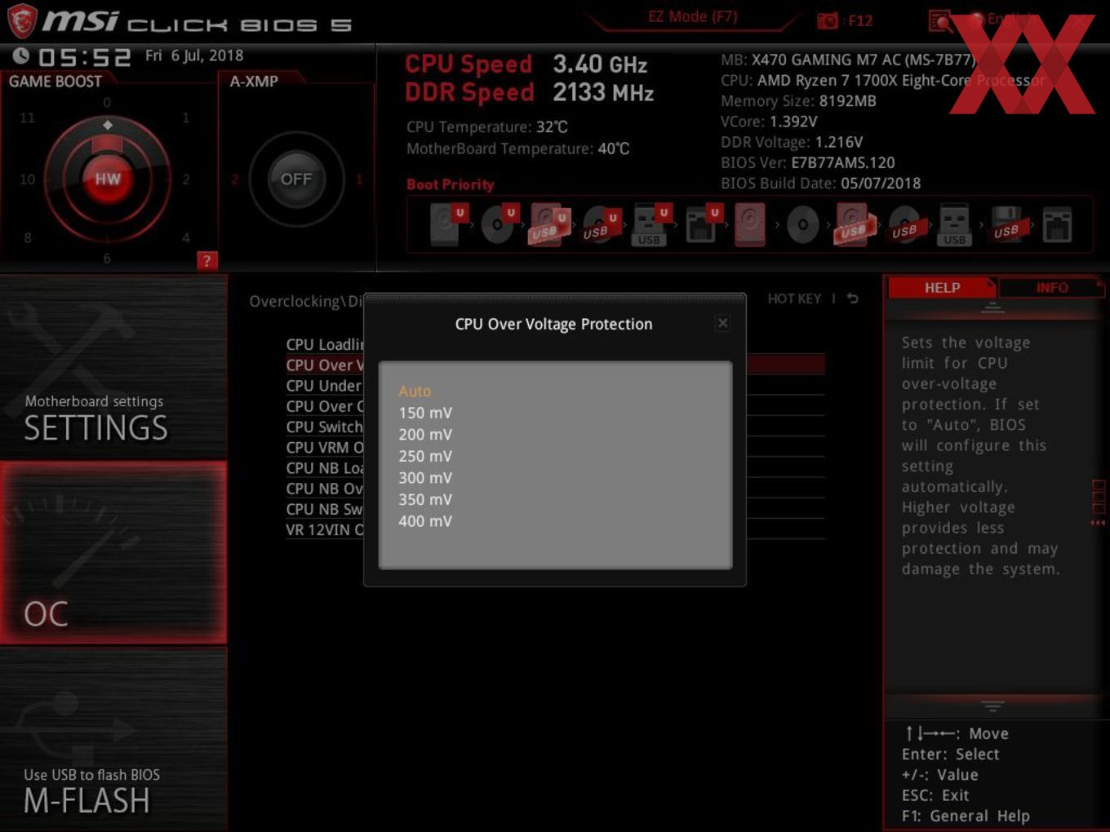Close the CPU Over Voltage Protection dialog
1110x832 pixels.
(722, 323)
